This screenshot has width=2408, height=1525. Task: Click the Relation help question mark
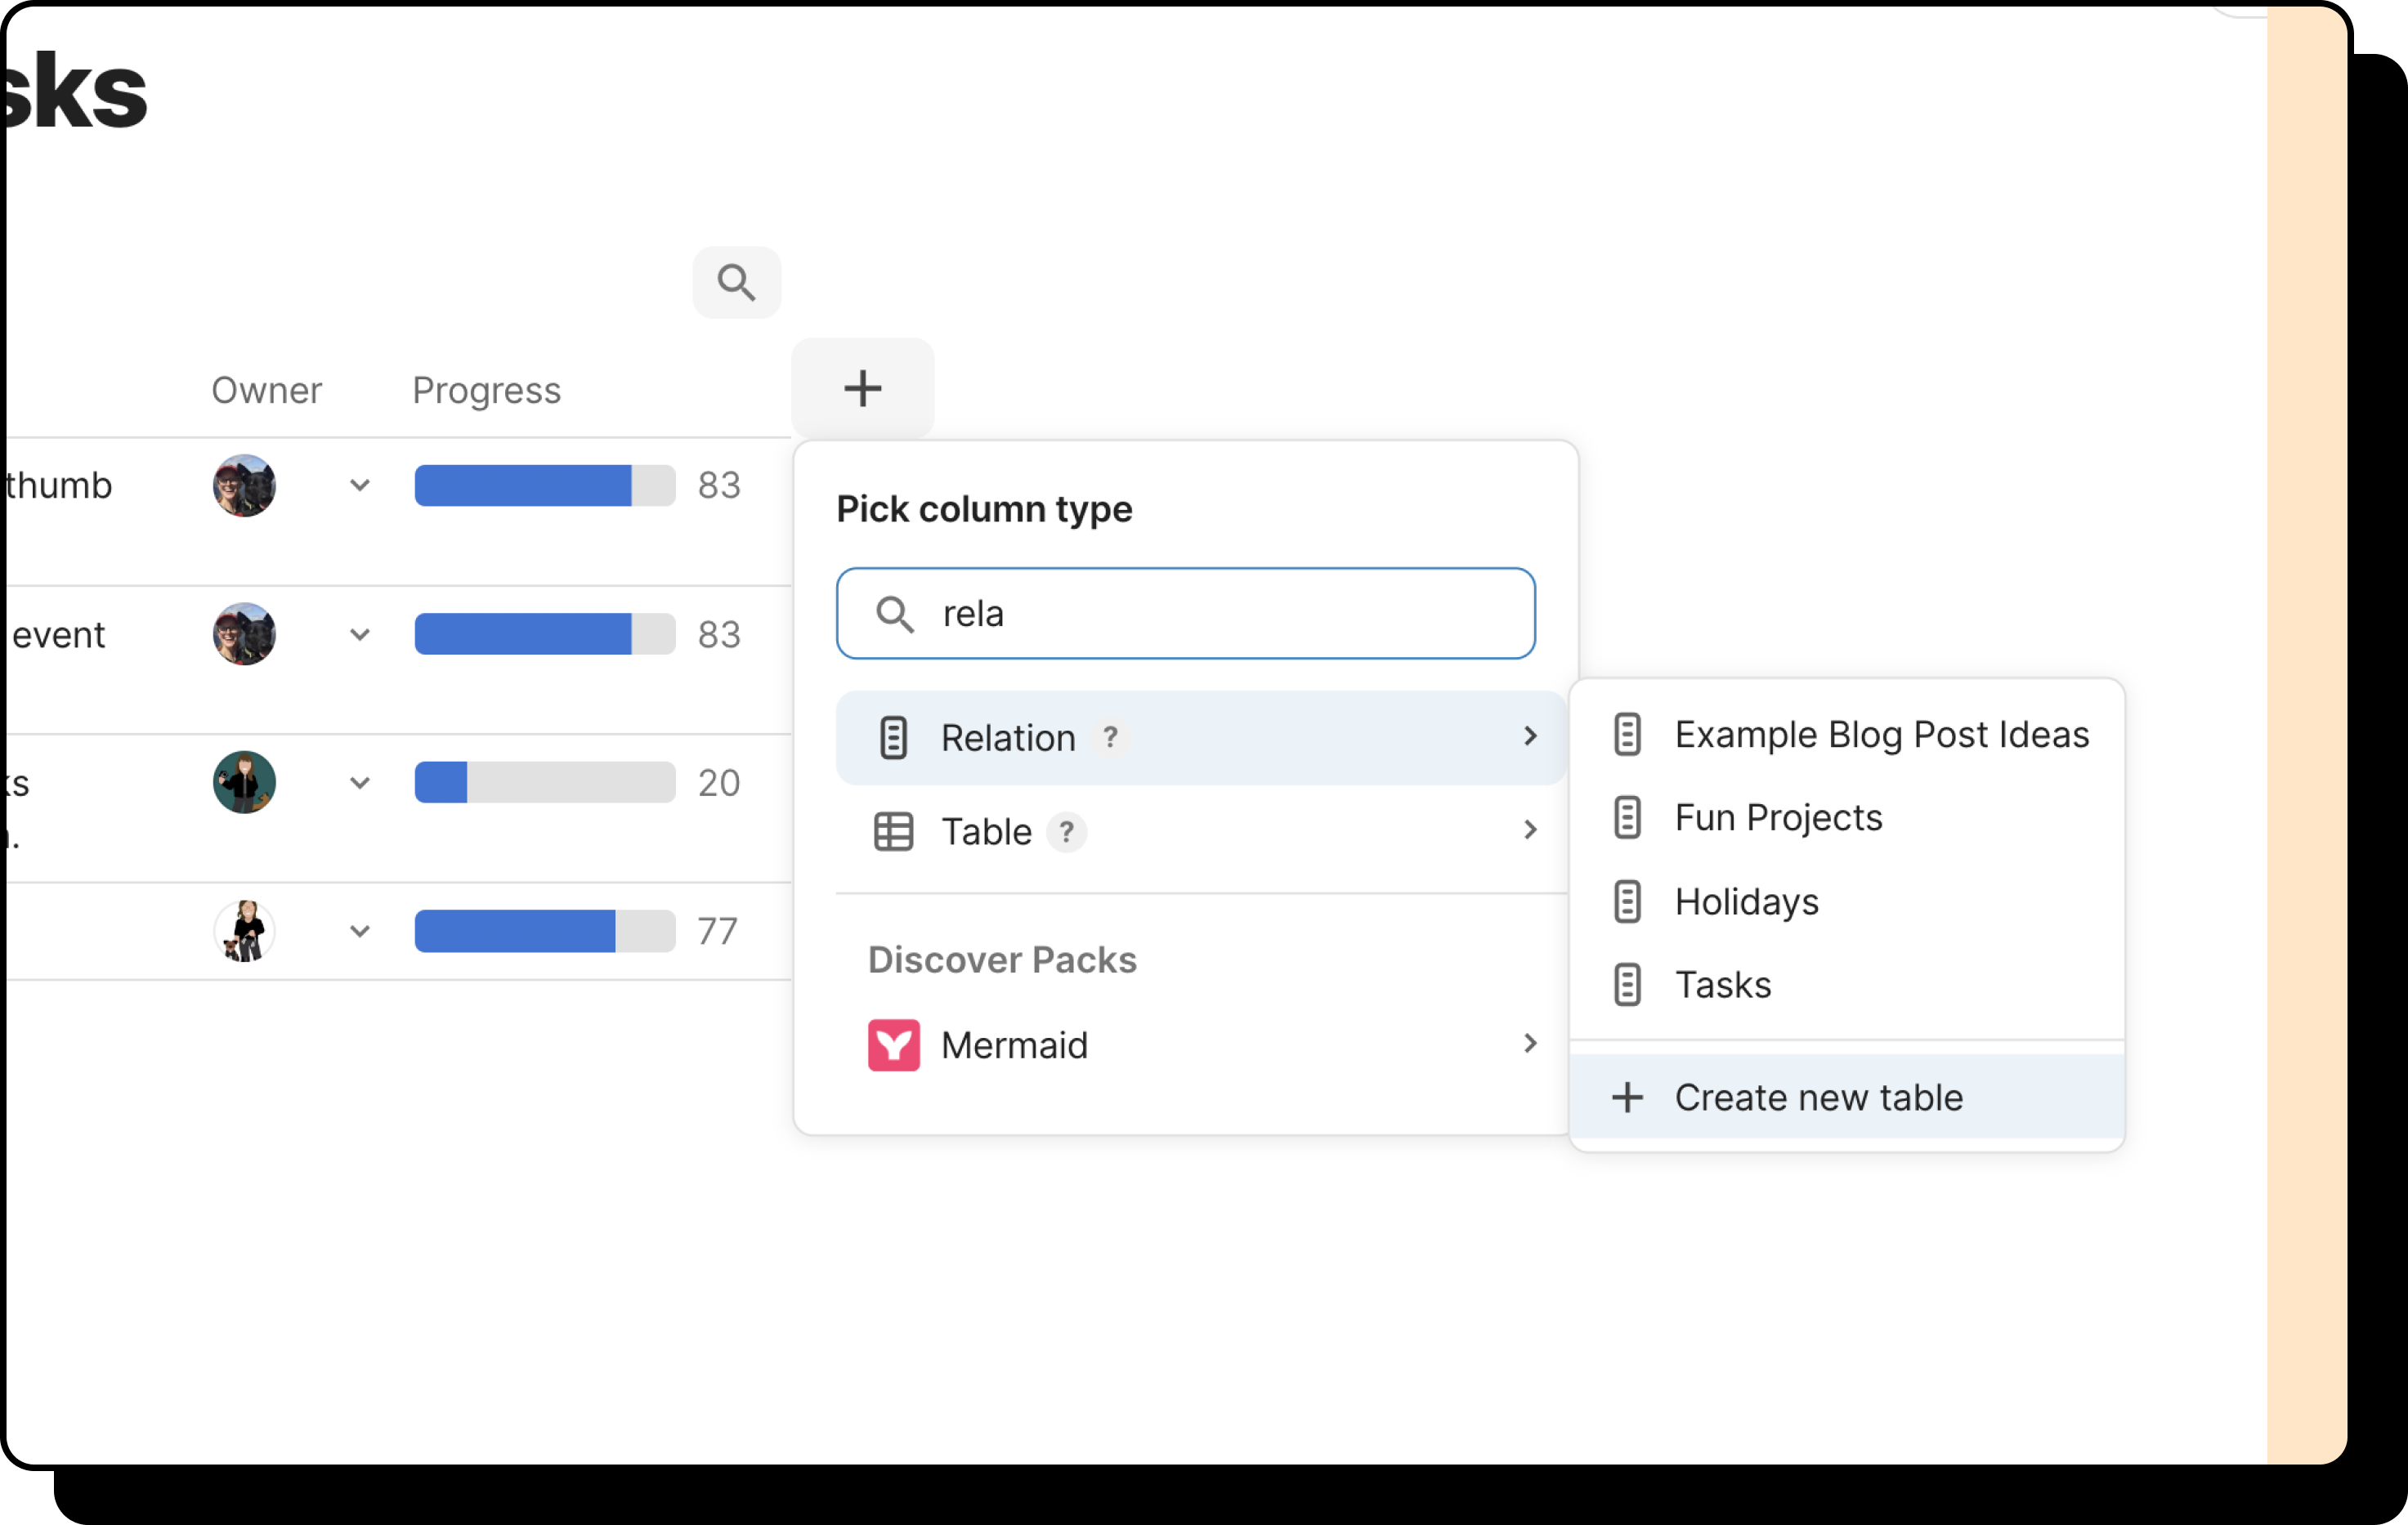tap(1111, 737)
